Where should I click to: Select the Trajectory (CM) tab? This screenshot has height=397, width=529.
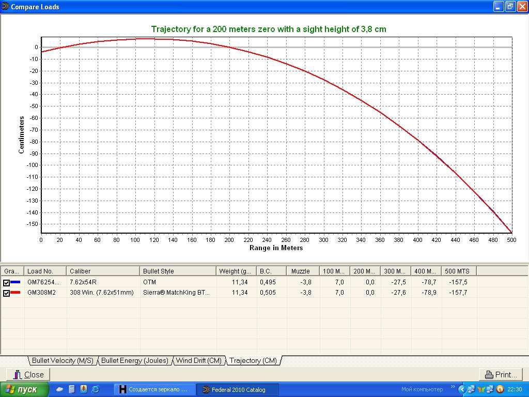tap(253, 361)
